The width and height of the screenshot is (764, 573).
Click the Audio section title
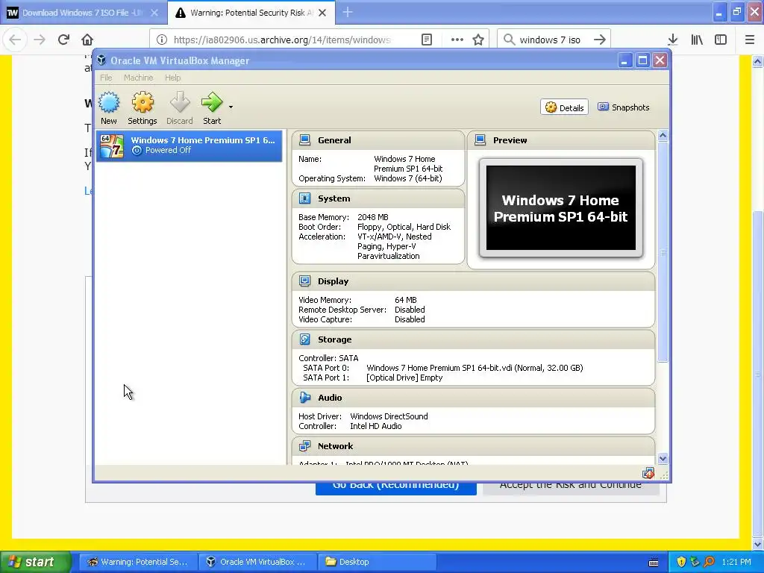click(x=330, y=398)
